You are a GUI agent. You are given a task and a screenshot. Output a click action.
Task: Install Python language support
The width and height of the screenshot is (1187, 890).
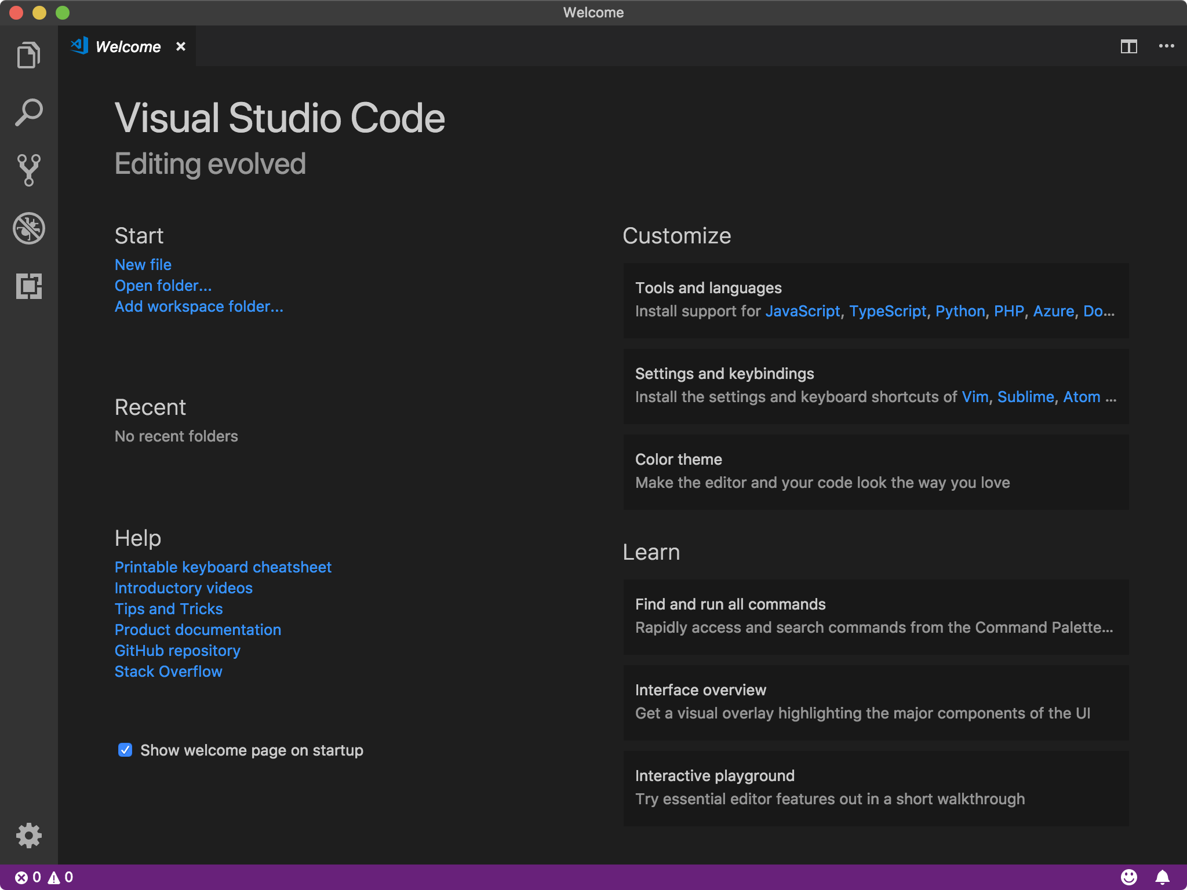coord(960,311)
